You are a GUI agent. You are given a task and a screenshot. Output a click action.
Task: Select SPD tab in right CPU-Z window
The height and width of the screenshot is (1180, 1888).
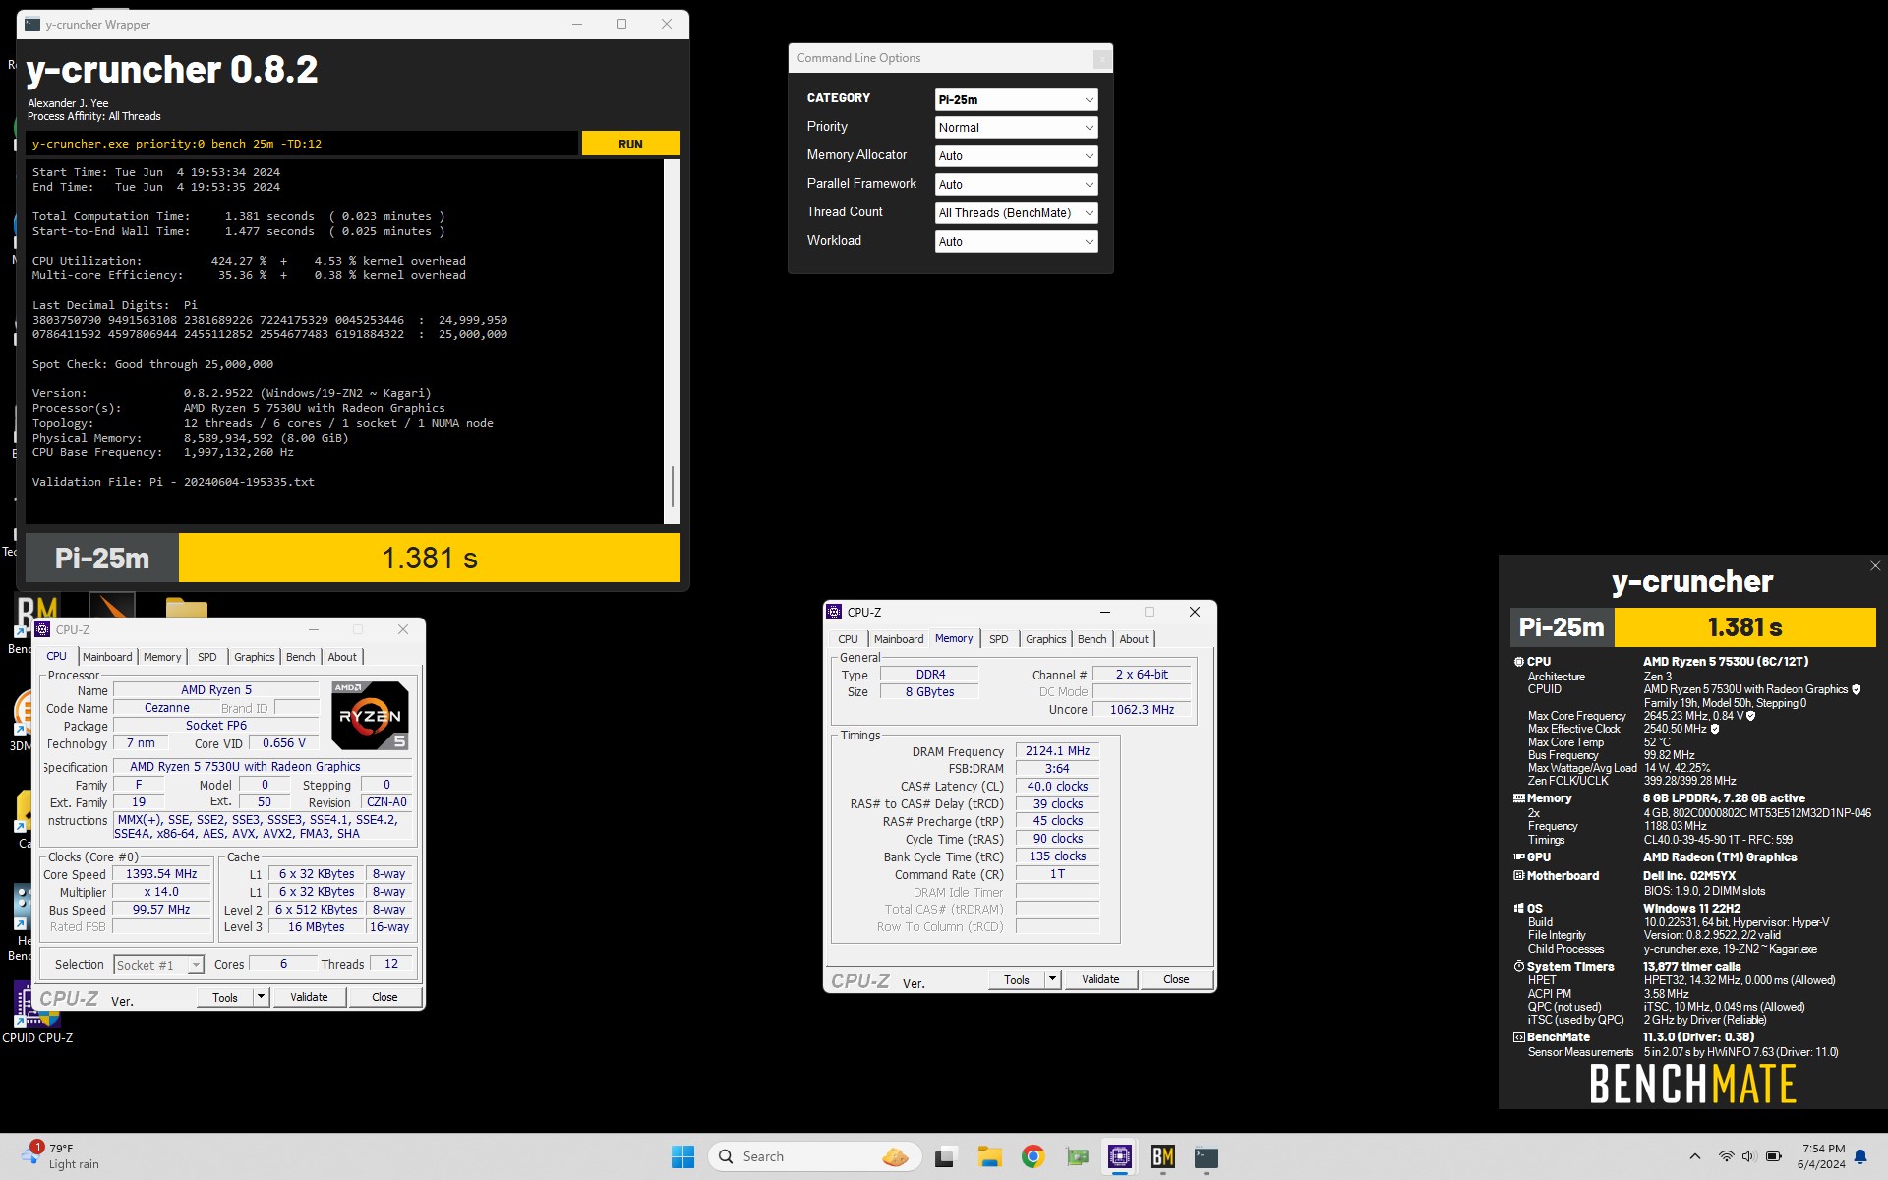click(x=998, y=639)
